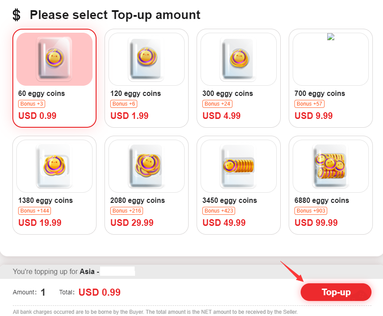Click the Bonus +144 tag
The image size is (383, 316).
pyautogui.click(x=35, y=211)
